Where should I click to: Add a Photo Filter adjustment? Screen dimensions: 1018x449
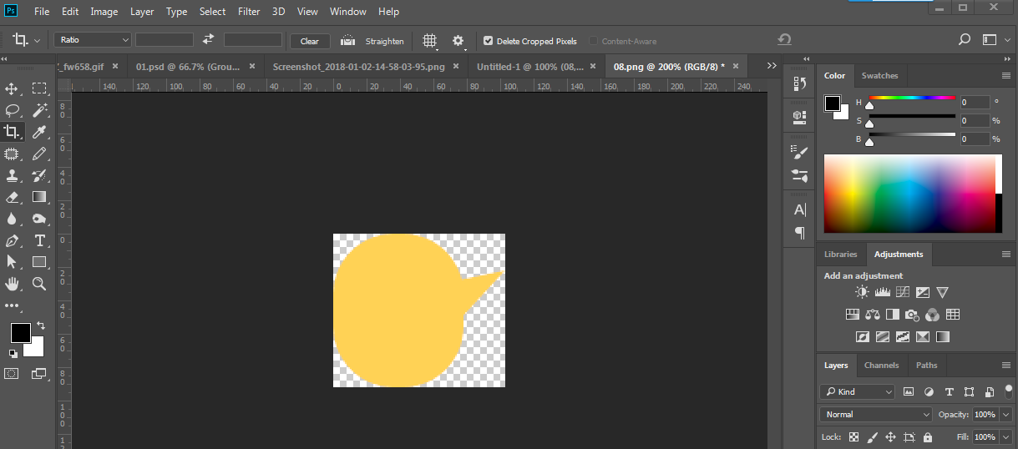click(912, 315)
